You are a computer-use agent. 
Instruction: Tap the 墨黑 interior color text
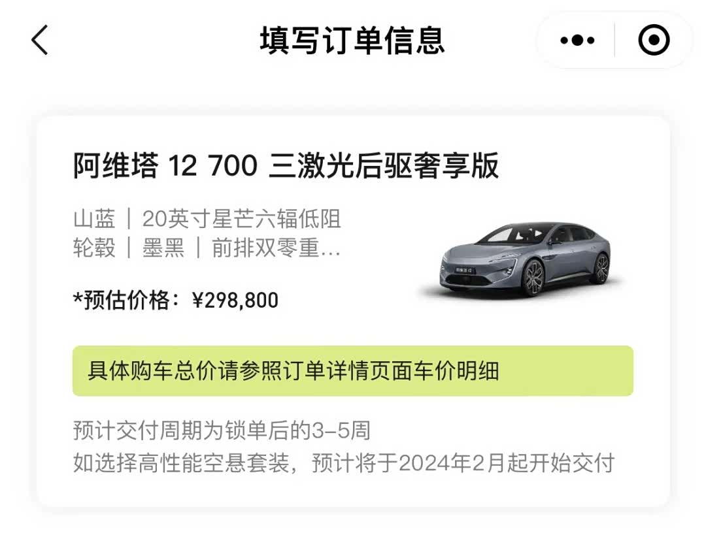click(163, 248)
